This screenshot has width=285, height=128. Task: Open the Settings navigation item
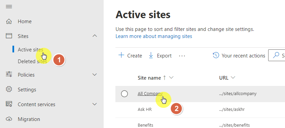tap(27, 89)
